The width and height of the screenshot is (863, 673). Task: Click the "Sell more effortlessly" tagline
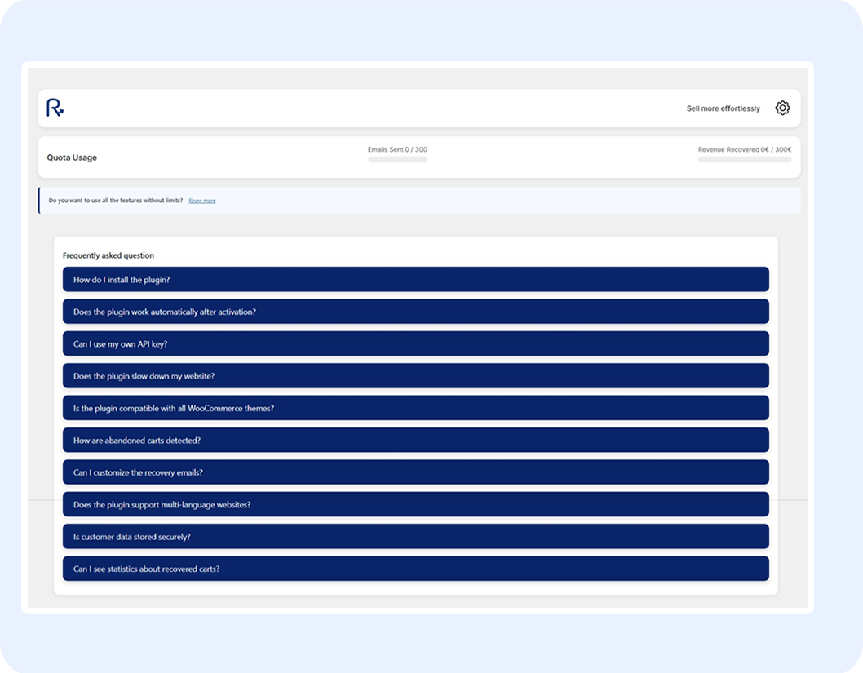723,108
